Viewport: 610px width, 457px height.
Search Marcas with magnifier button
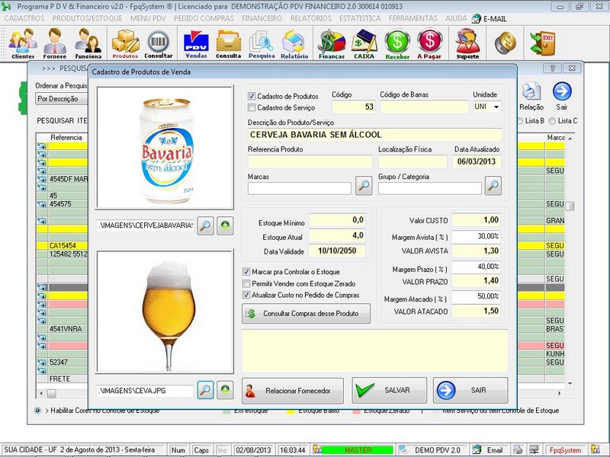coord(364,186)
